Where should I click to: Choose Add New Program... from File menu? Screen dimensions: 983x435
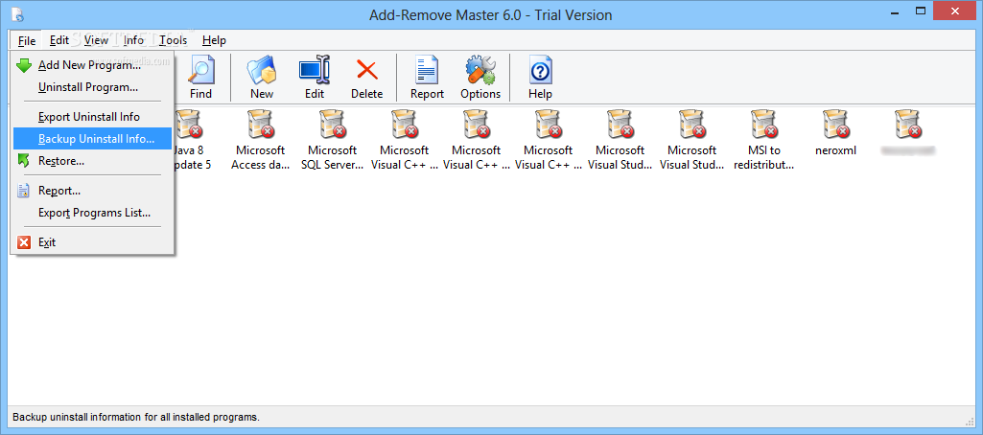point(91,65)
